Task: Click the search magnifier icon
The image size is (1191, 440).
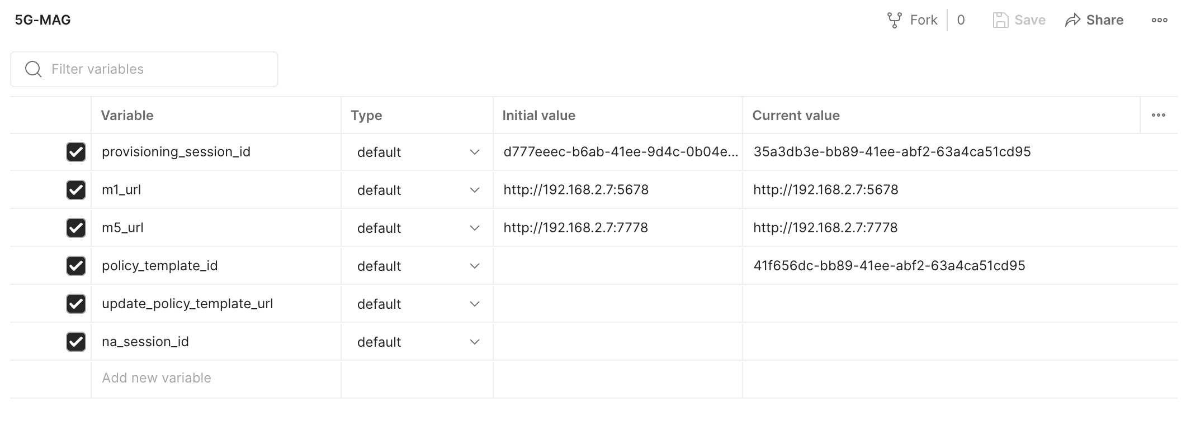Action: [x=34, y=69]
